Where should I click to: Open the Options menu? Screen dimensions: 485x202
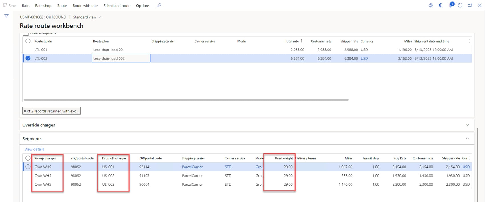(143, 6)
